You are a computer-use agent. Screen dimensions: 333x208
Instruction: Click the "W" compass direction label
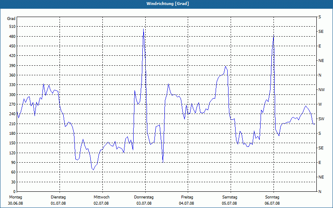click(320, 104)
